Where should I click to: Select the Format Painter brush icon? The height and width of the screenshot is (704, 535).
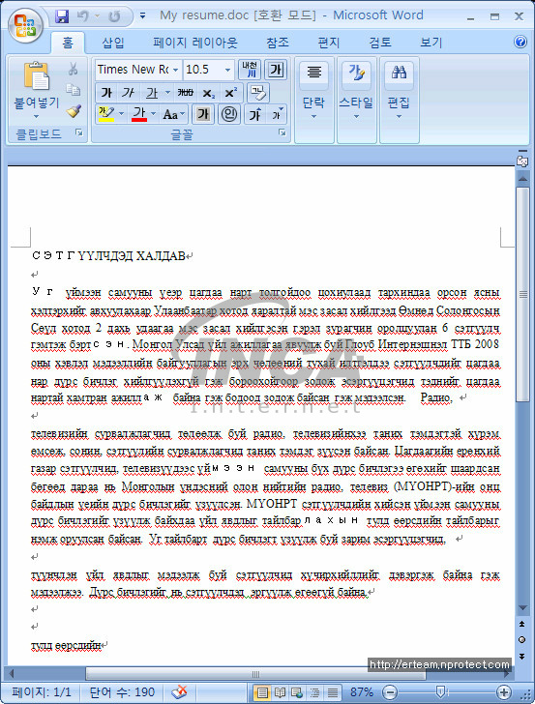74,111
